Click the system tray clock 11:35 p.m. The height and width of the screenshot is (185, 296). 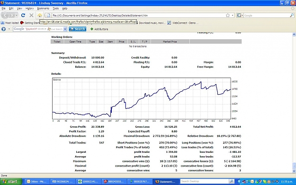point(287,182)
